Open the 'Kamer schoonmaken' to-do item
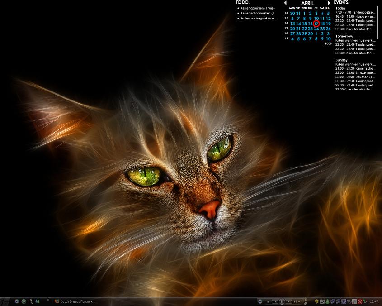 257,13
